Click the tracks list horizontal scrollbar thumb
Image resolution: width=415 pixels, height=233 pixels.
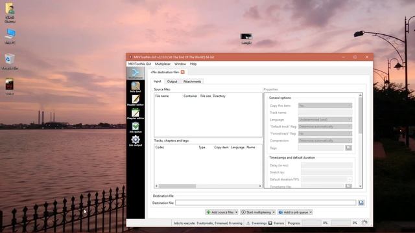[177, 186]
